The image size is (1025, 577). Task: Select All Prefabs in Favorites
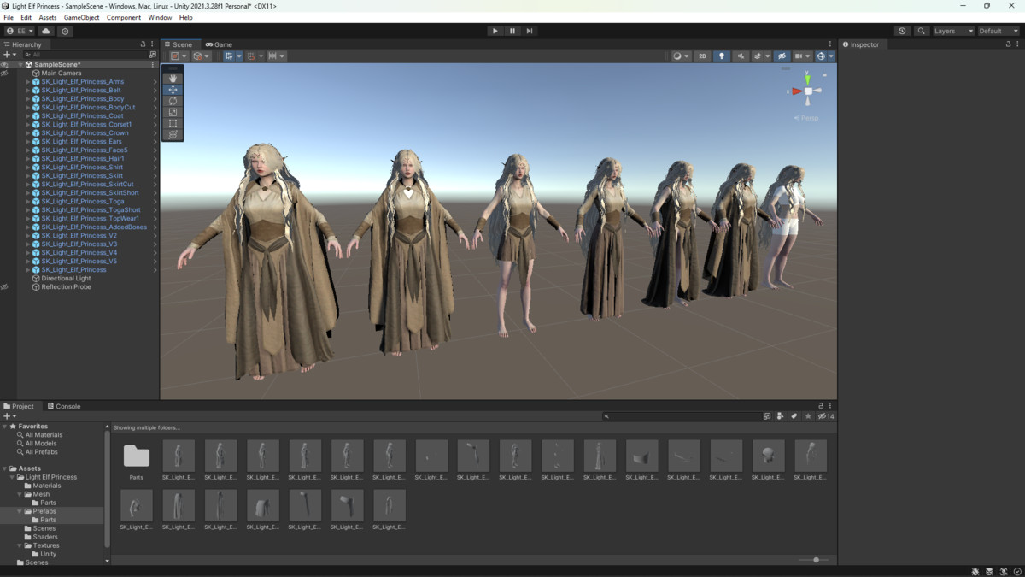[41, 452]
